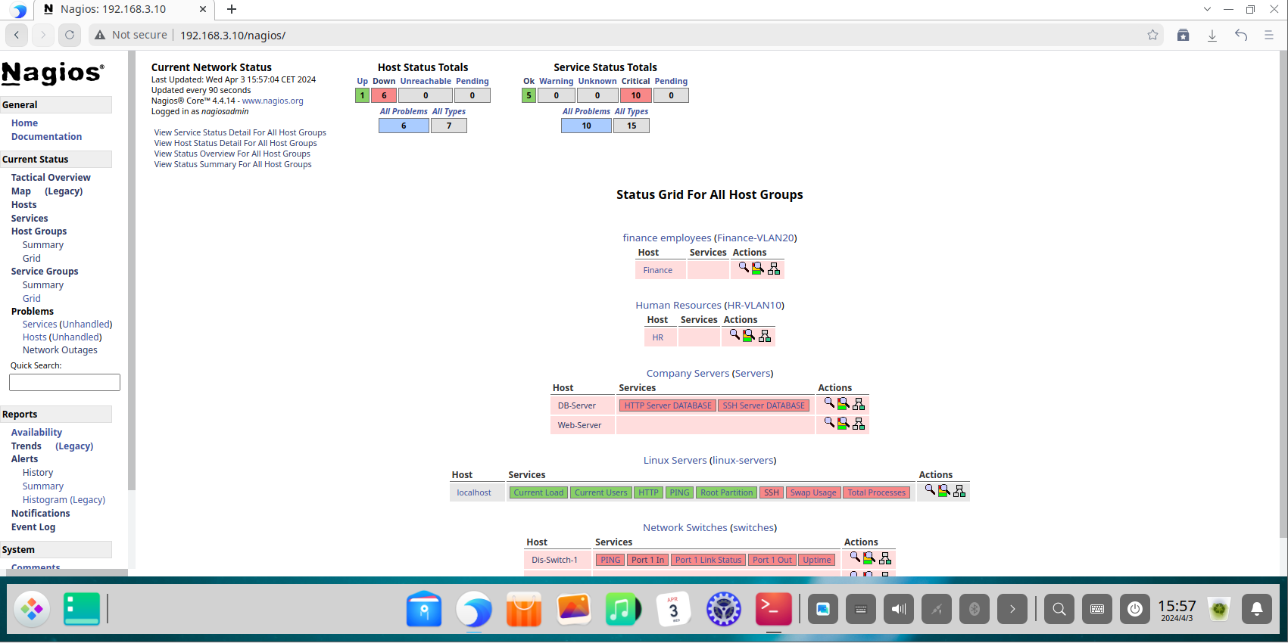Open Summary under Service Groups
This screenshot has width=1288, height=643.
pyautogui.click(x=43, y=285)
